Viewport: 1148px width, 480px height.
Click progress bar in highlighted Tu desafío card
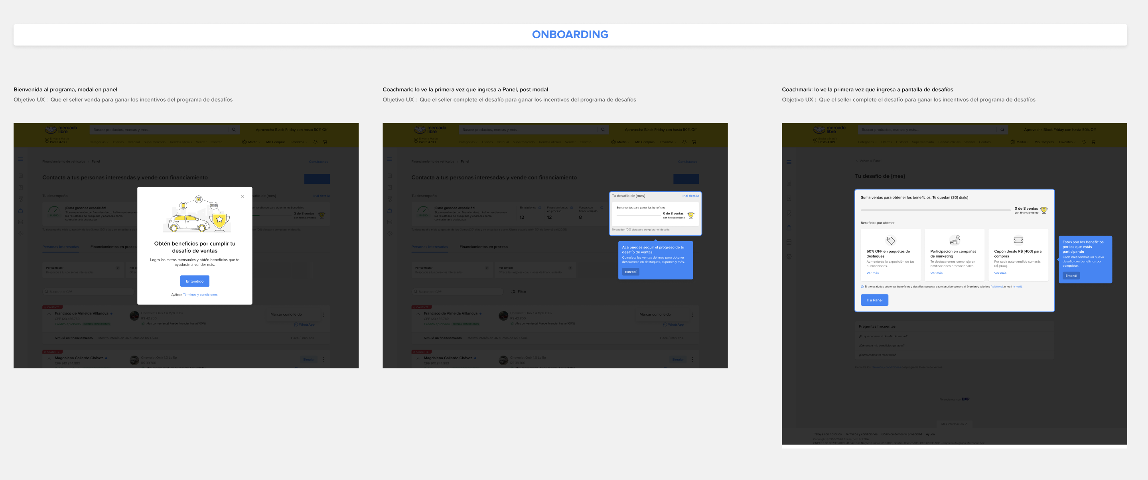pos(638,215)
